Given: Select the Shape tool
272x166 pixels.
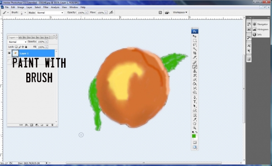Looking at the screenshot, I should point(194,110).
